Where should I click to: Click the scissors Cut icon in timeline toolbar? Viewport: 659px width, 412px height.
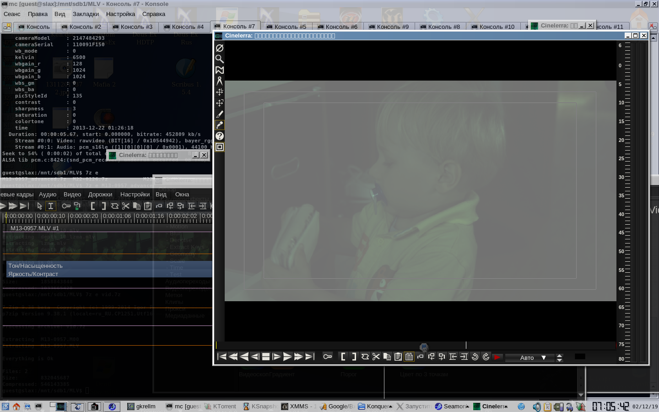126,206
